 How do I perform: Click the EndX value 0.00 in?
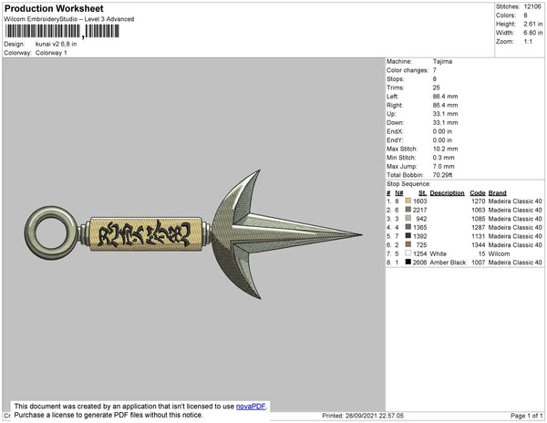pyautogui.click(x=442, y=131)
